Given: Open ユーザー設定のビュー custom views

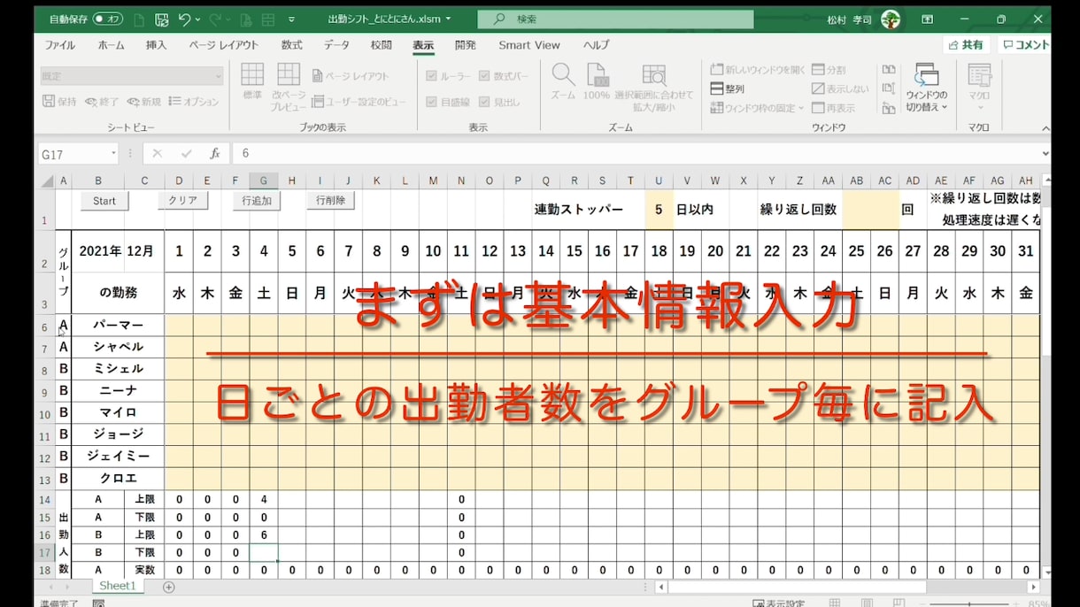Looking at the screenshot, I should 359,102.
